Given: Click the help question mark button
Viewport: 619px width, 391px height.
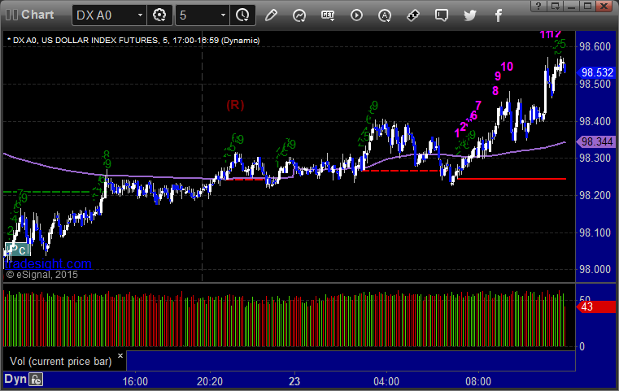Looking at the screenshot, I should (538, 6).
